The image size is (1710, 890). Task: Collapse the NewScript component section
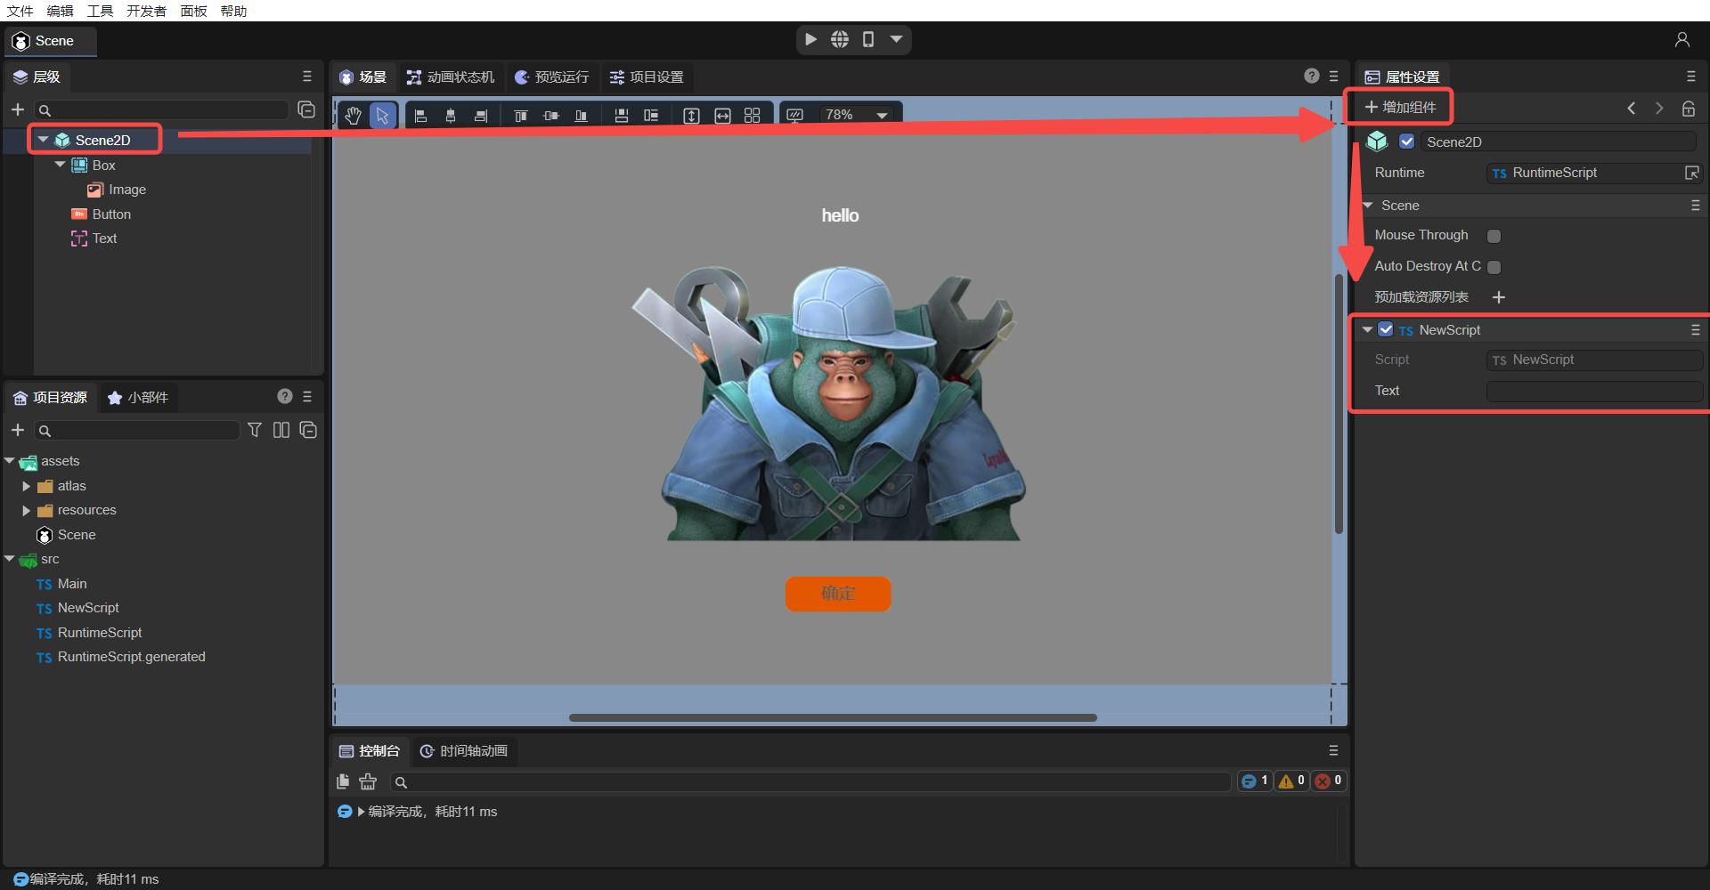[x=1367, y=329]
